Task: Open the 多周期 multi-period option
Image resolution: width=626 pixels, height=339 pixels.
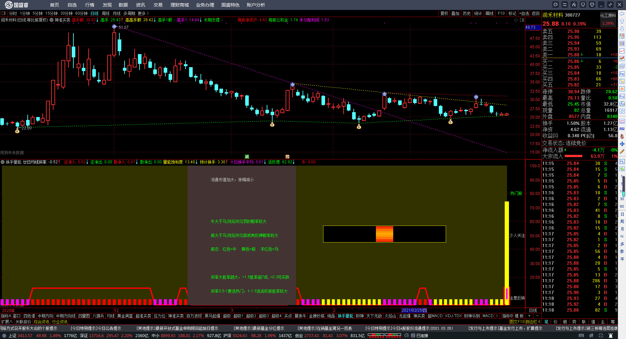Action: tap(129, 13)
